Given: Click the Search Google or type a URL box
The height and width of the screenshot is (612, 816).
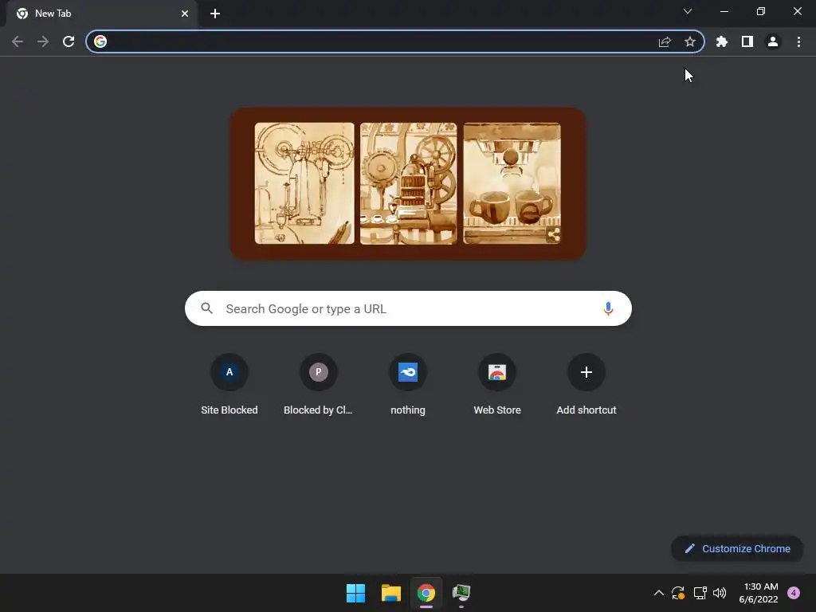Looking at the screenshot, I should (409, 308).
